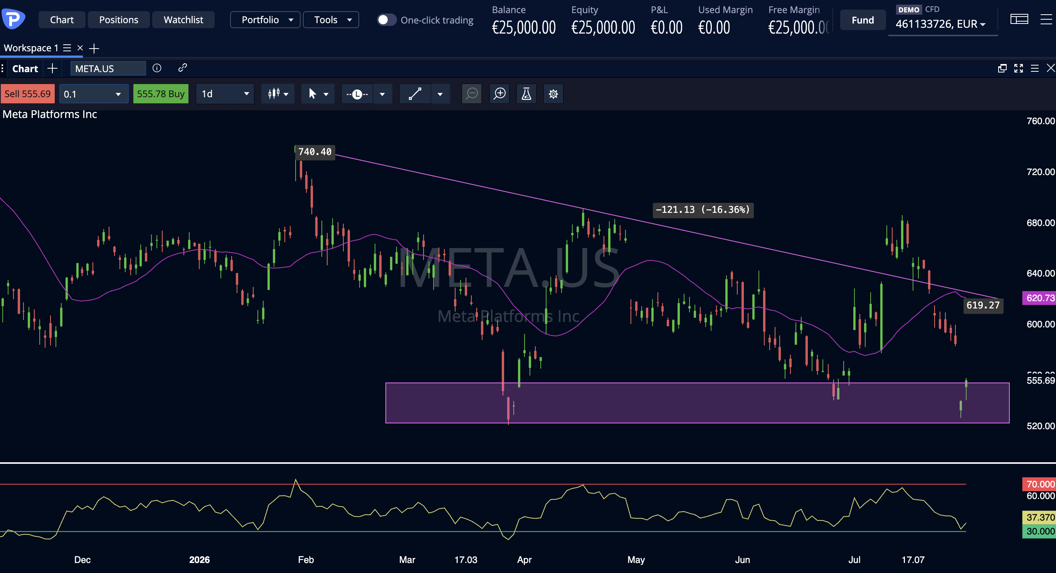Click the 720.00 price axis label
The height and width of the screenshot is (573, 1056).
point(1041,172)
